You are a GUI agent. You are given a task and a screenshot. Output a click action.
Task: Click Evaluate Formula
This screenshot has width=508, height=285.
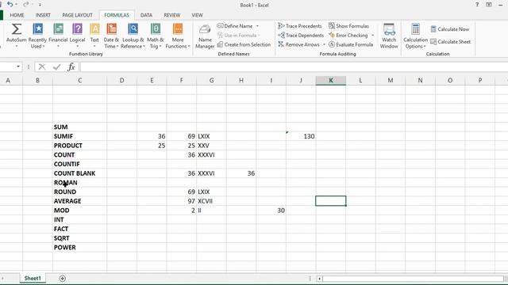351,44
